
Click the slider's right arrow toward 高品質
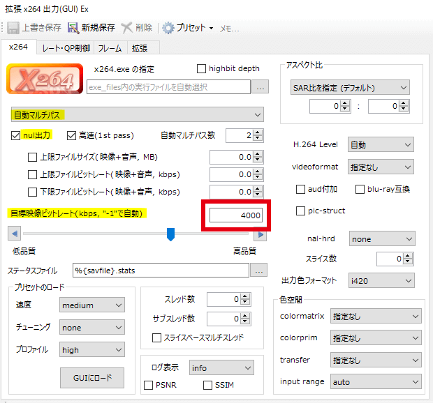[259, 235]
